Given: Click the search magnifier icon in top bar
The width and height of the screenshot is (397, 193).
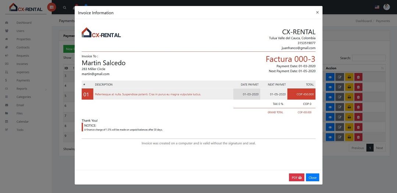Looking at the screenshot, I should 65,7.
